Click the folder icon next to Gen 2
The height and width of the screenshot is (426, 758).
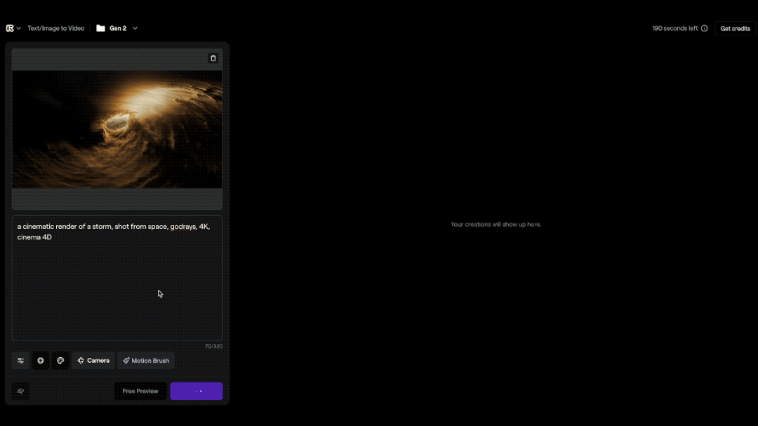coord(100,28)
